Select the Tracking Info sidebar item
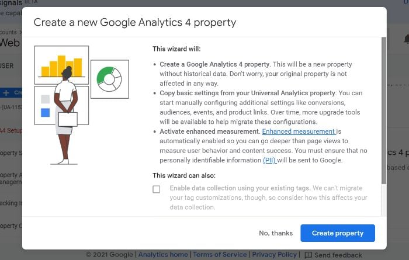 (11, 203)
